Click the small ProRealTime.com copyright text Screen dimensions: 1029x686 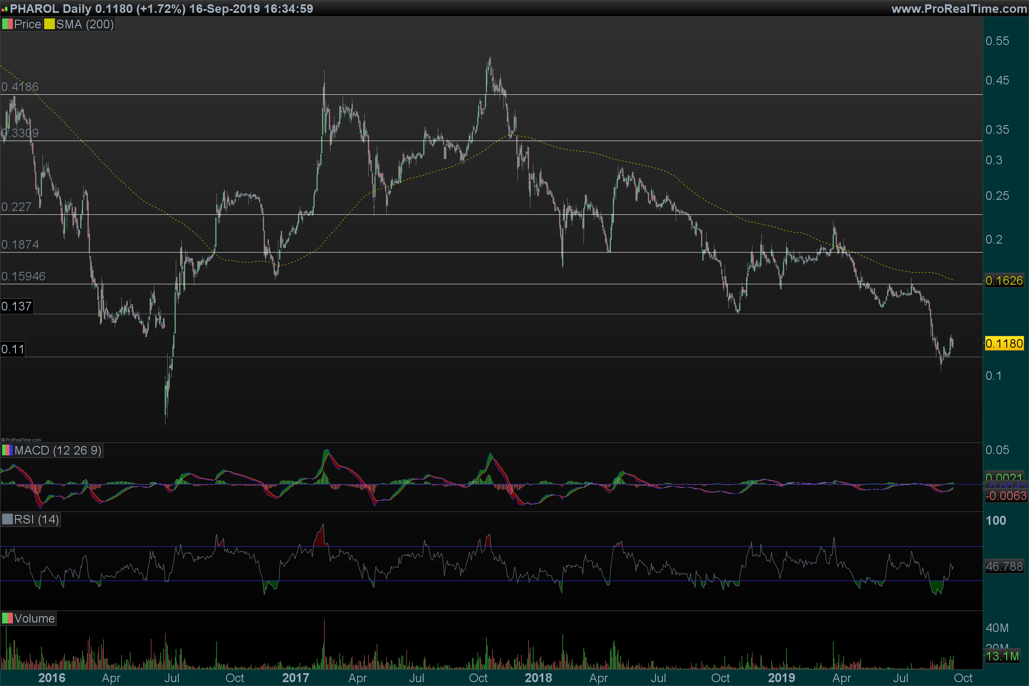[21, 440]
